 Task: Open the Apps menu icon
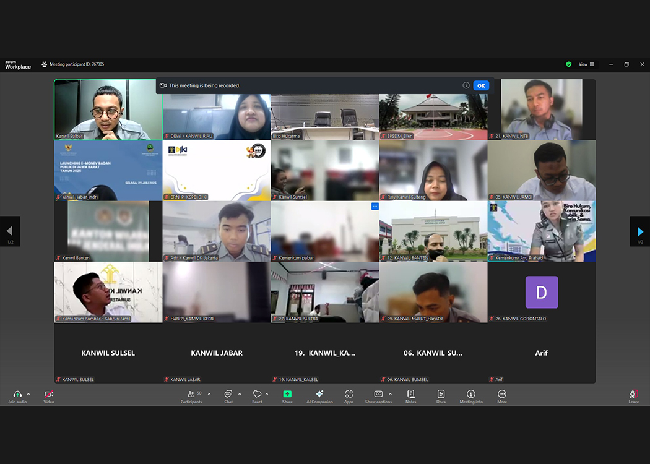pos(349,395)
